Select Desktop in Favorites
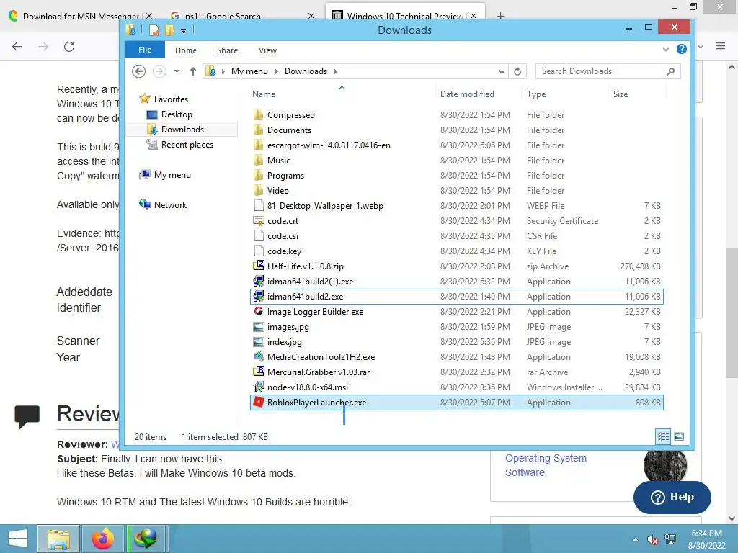Viewport: 738px width, 553px height. click(x=177, y=114)
